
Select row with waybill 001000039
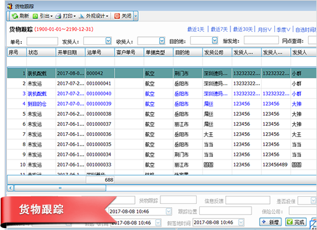[x=161, y=104]
